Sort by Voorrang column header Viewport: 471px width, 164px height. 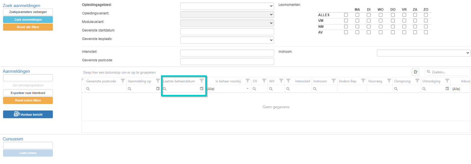pos(375,81)
